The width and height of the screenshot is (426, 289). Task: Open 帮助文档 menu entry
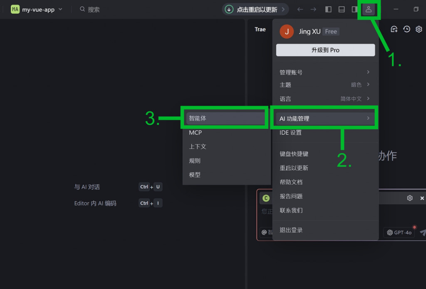click(x=325, y=182)
